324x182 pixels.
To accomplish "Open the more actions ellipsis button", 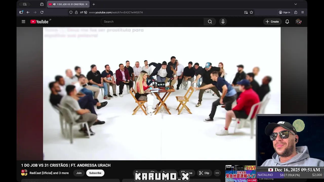I will [x=217, y=173].
